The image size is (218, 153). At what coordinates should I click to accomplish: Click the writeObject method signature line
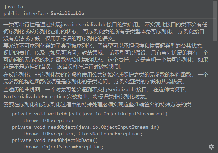point(90,114)
